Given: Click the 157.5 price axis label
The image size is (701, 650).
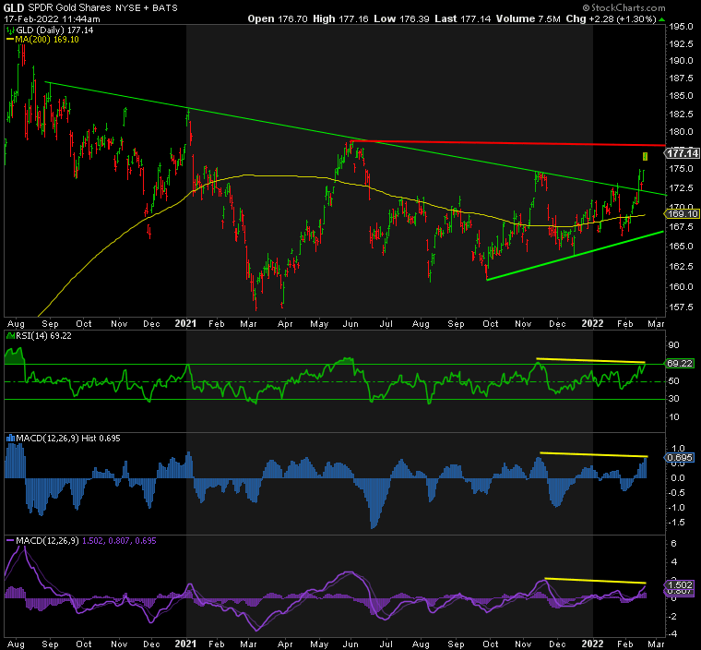Looking at the screenshot, I should [x=682, y=307].
